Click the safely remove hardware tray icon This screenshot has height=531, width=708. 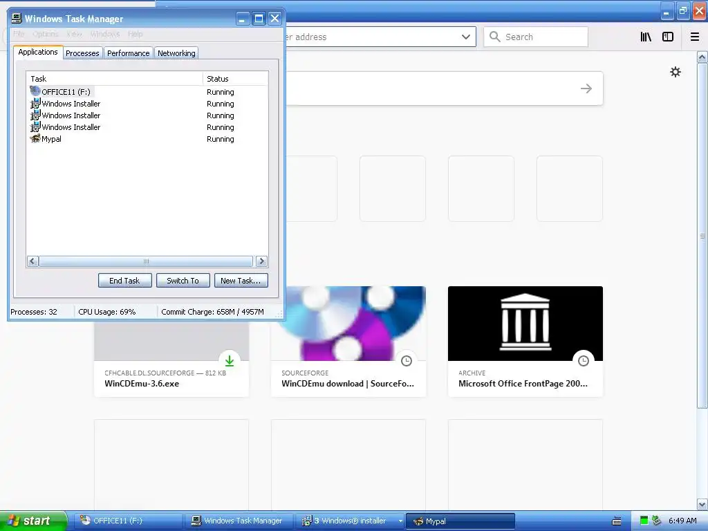pos(657,521)
